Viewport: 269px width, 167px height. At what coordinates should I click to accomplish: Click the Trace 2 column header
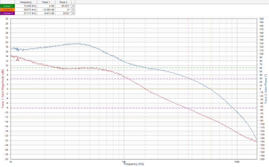pos(63,2)
